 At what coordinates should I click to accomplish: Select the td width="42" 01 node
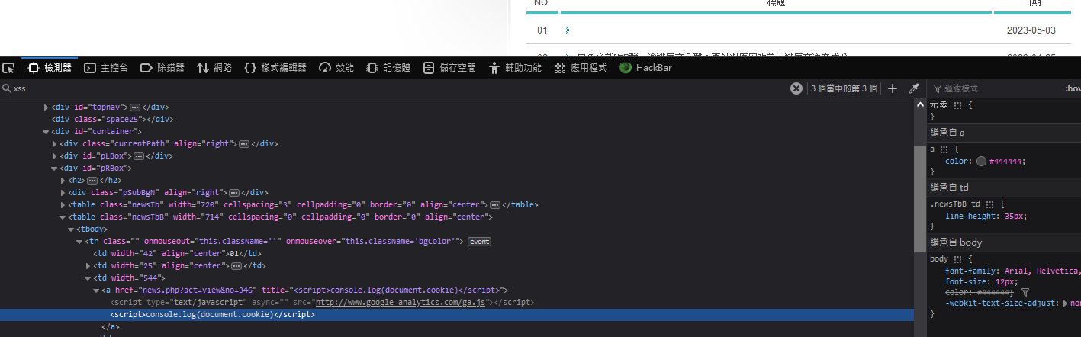coord(178,254)
